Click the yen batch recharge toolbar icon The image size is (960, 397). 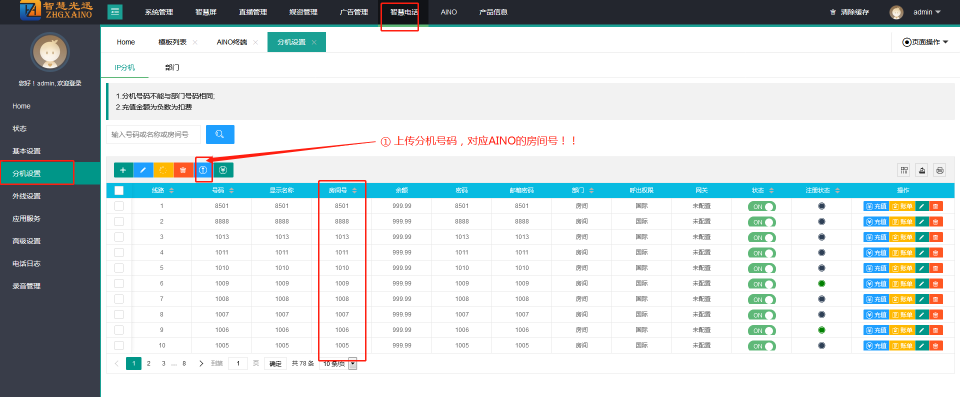point(223,170)
